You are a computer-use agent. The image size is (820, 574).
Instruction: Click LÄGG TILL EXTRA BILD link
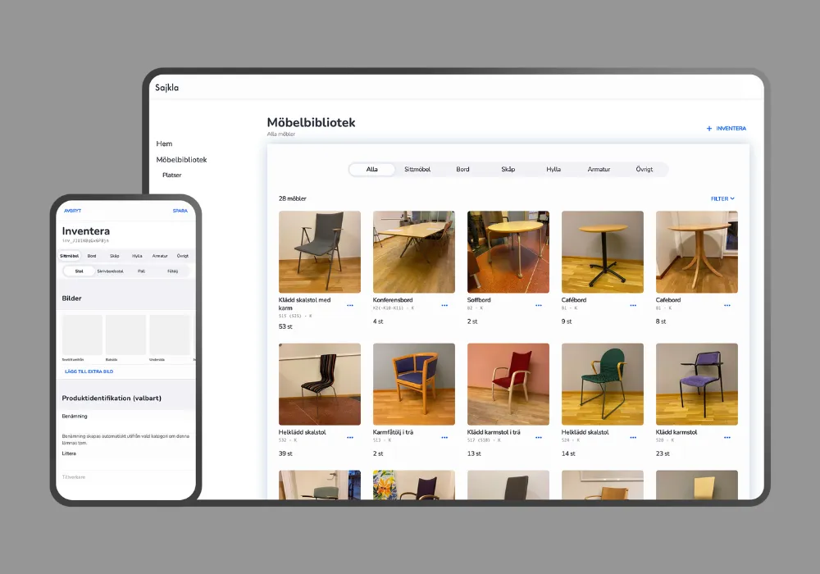(x=89, y=371)
